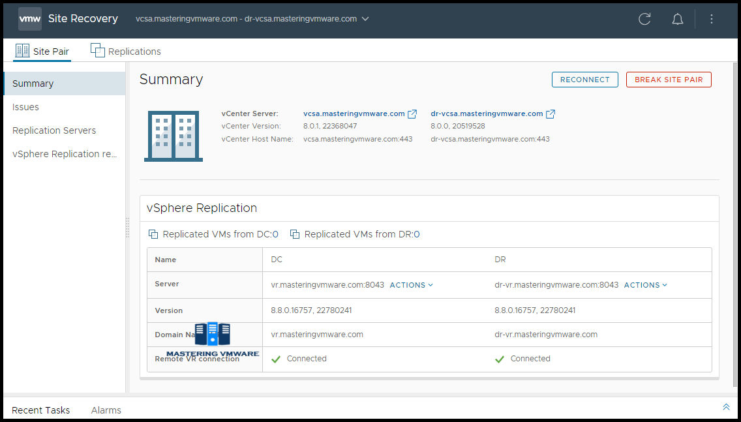Click the sidebar resize grip handle
741x422 pixels.
pyautogui.click(x=127, y=227)
